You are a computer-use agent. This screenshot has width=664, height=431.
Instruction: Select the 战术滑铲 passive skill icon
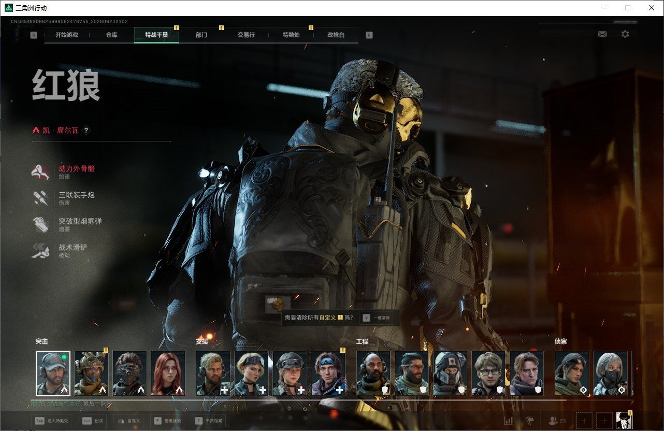[40, 251]
